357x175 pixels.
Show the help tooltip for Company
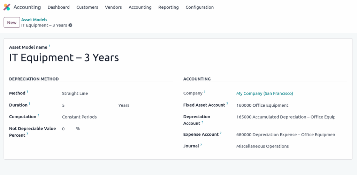click(204, 92)
